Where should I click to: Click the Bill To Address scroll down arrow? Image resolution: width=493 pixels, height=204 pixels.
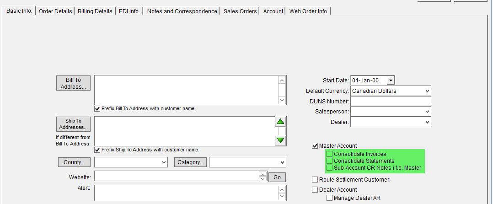pos(282,100)
